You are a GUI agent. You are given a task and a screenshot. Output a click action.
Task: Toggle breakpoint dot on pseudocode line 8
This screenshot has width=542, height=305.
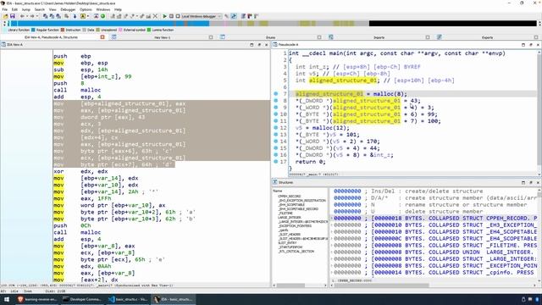[276, 101]
